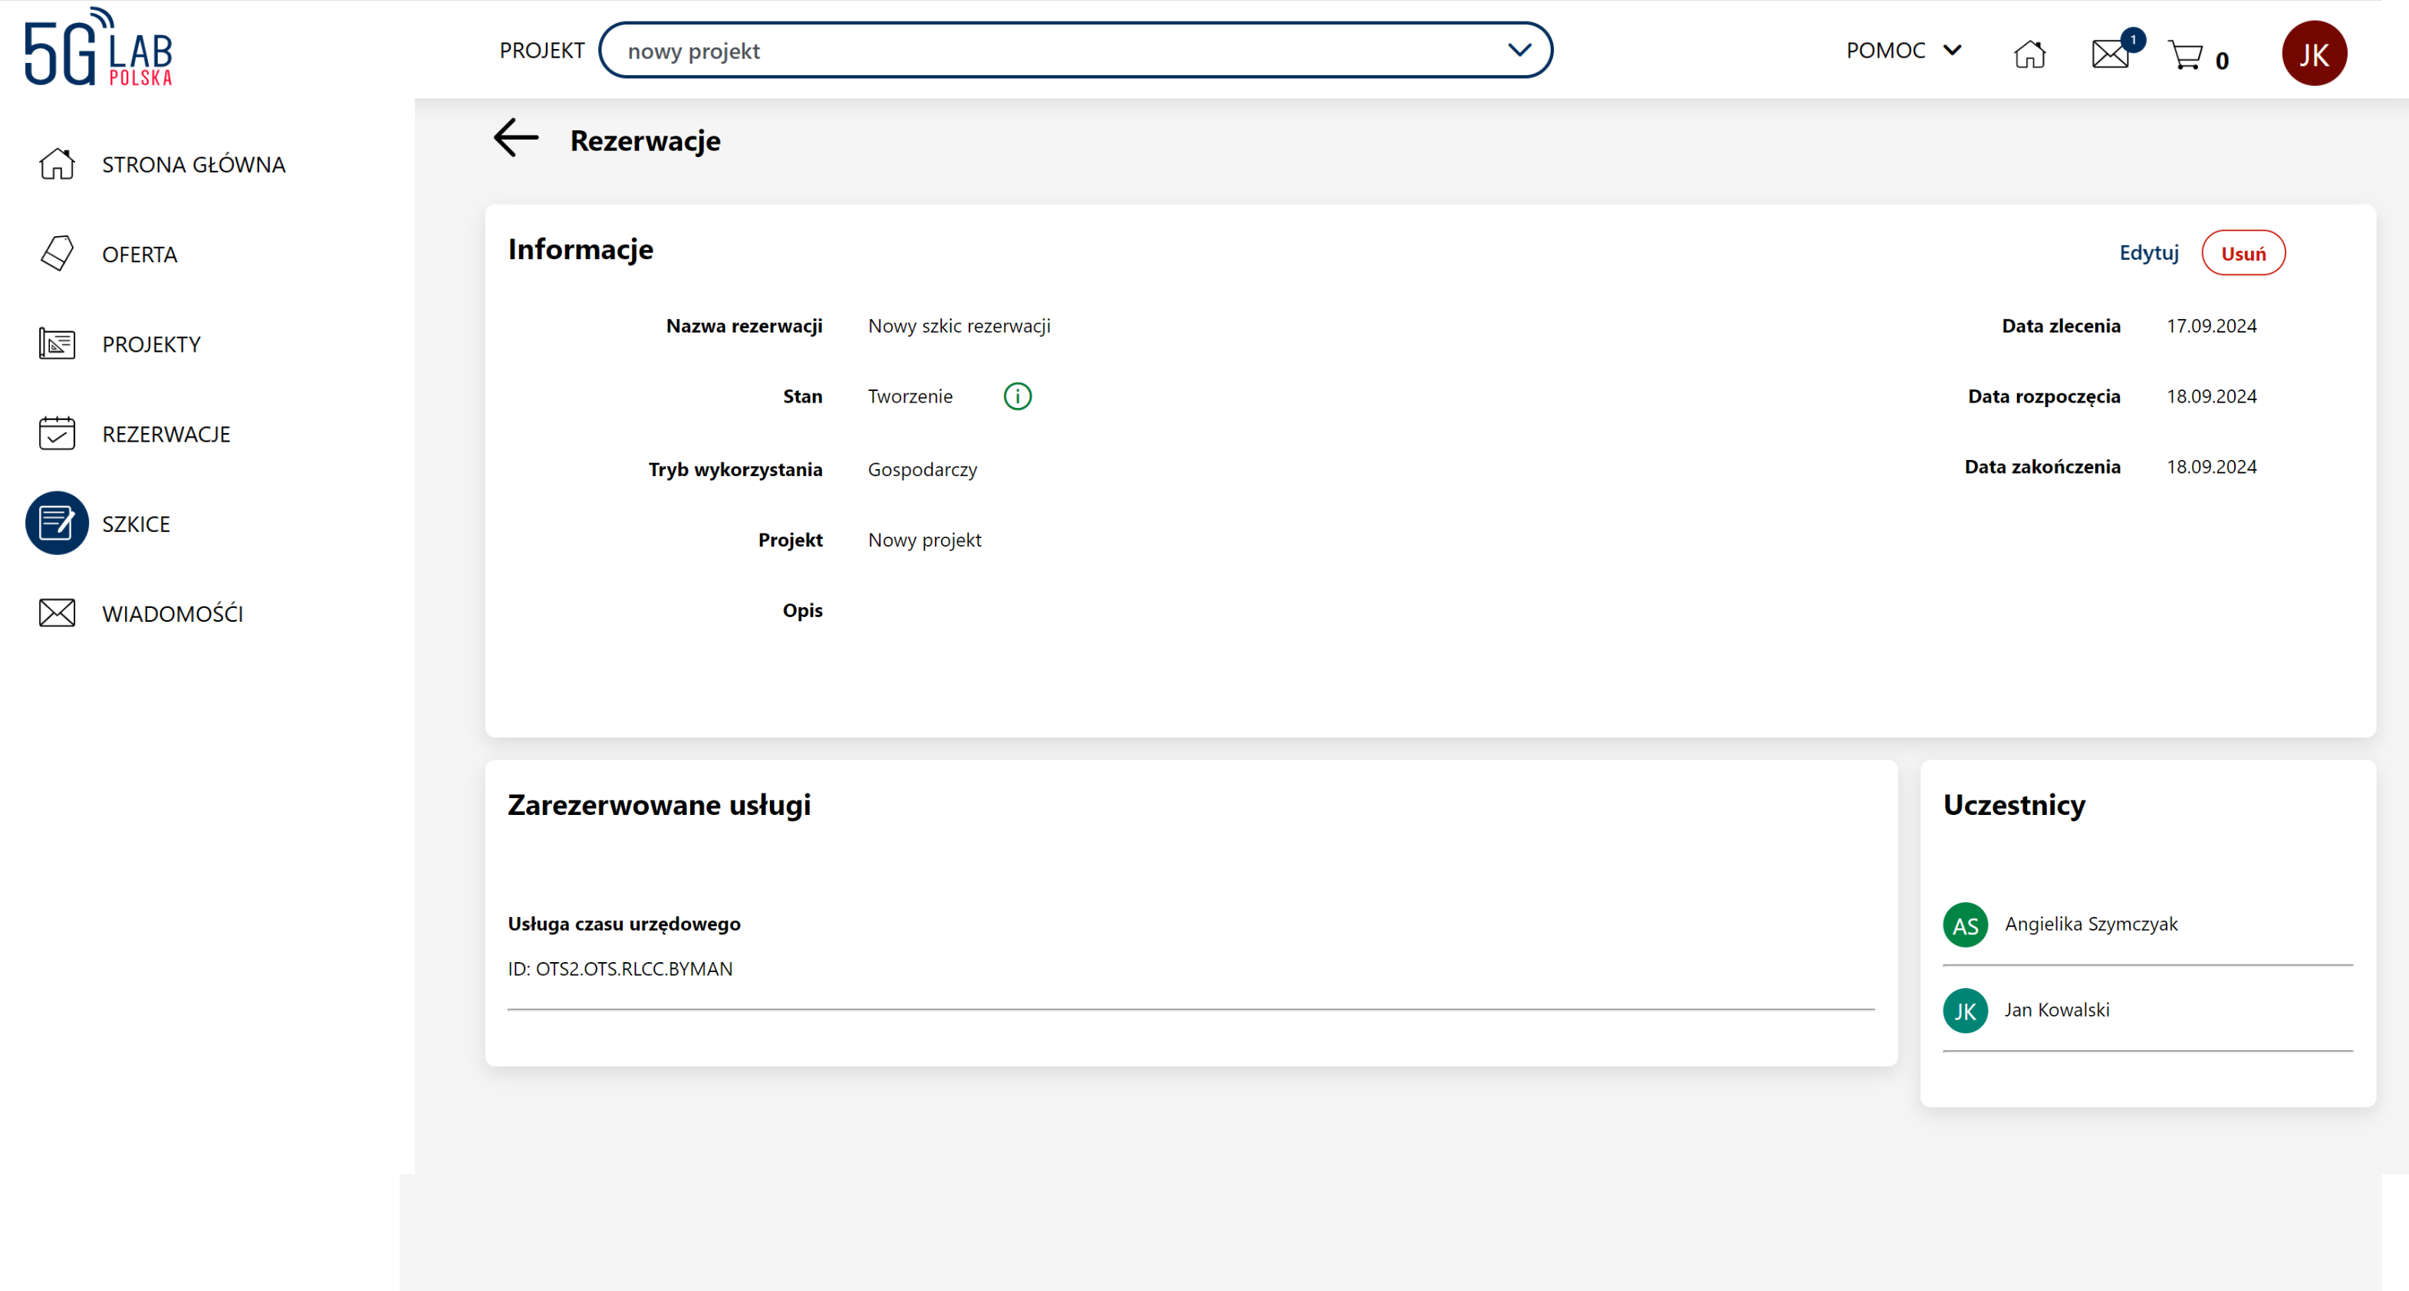
Task: Click the Usługa czasu urzędowego service entry
Action: [x=624, y=924]
